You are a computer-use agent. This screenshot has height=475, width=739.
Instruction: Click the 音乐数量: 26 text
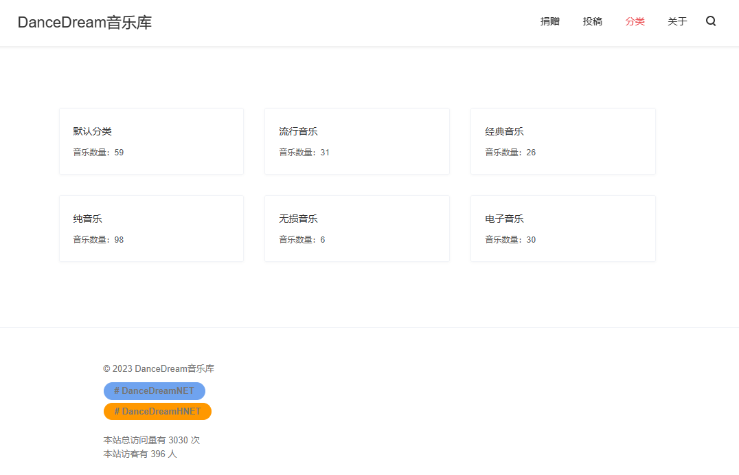(510, 153)
